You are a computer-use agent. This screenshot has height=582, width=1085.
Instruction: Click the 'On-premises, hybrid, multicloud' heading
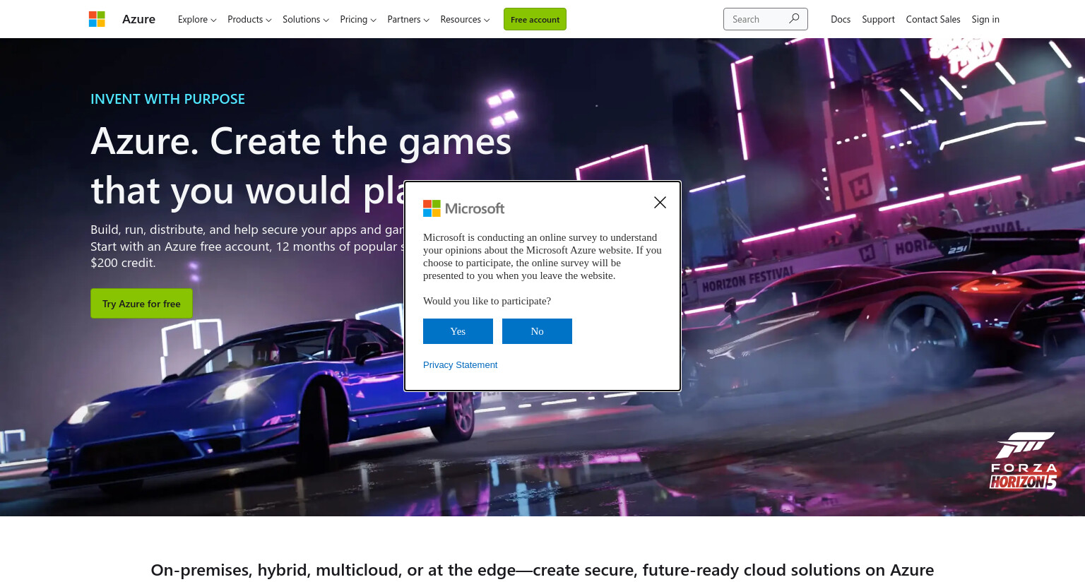click(542, 570)
